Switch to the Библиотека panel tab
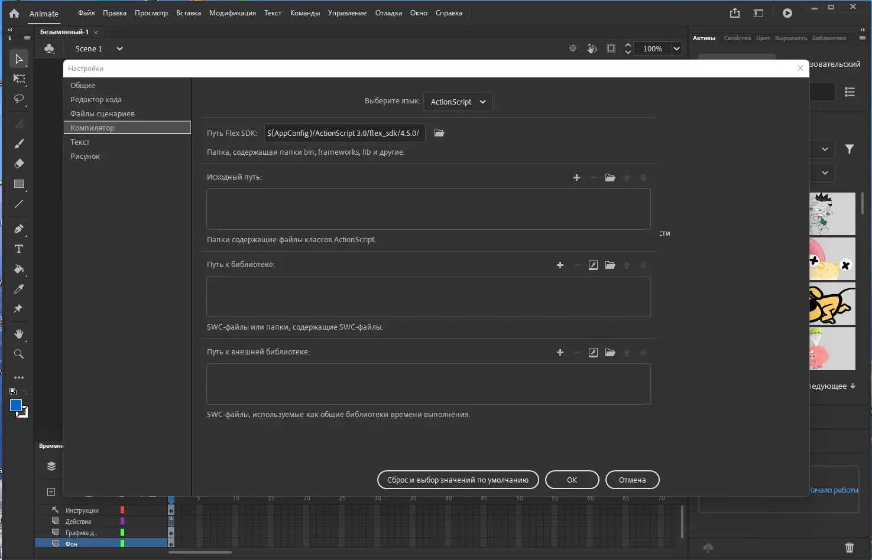This screenshot has width=872, height=560. [829, 38]
